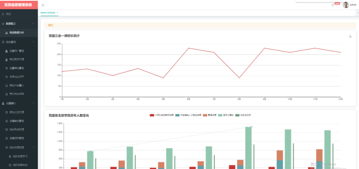Click the icon beside SQL监控 entry
Screen dimensions: 359x169
click(x=6, y=77)
